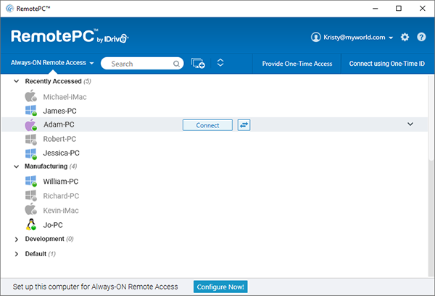Image resolution: width=435 pixels, height=296 pixels.
Task: Click the vertical scrollbar of computer list
Action: pyautogui.click(x=431, y=118)
